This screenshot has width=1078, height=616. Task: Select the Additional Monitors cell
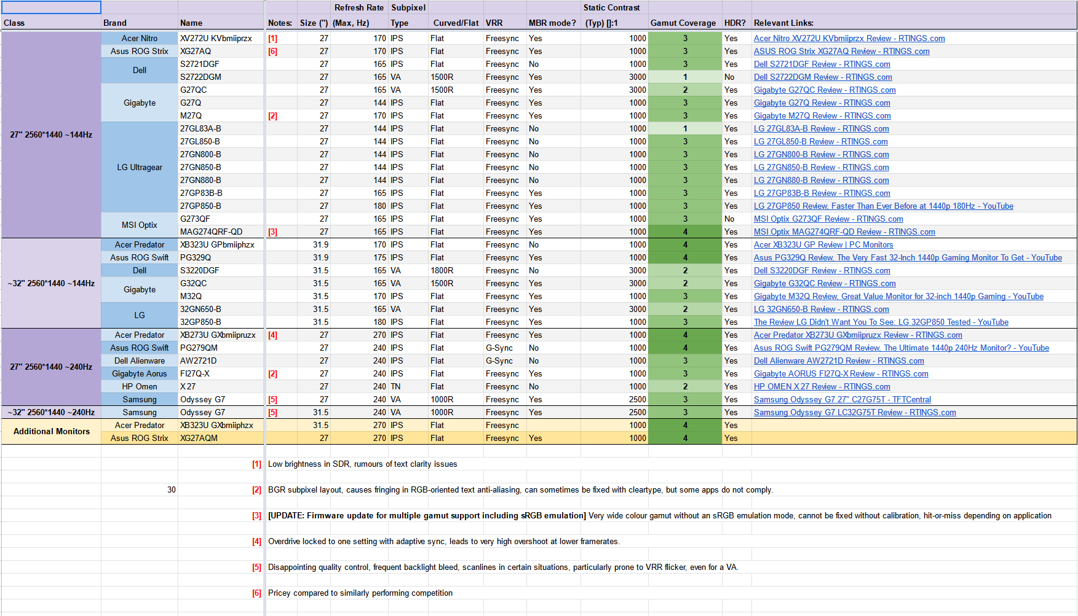click(x=51, y=431)
